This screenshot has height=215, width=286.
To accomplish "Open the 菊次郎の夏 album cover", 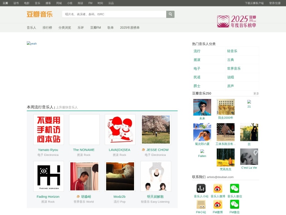I will pyautogui.click(x=202, y=132).
